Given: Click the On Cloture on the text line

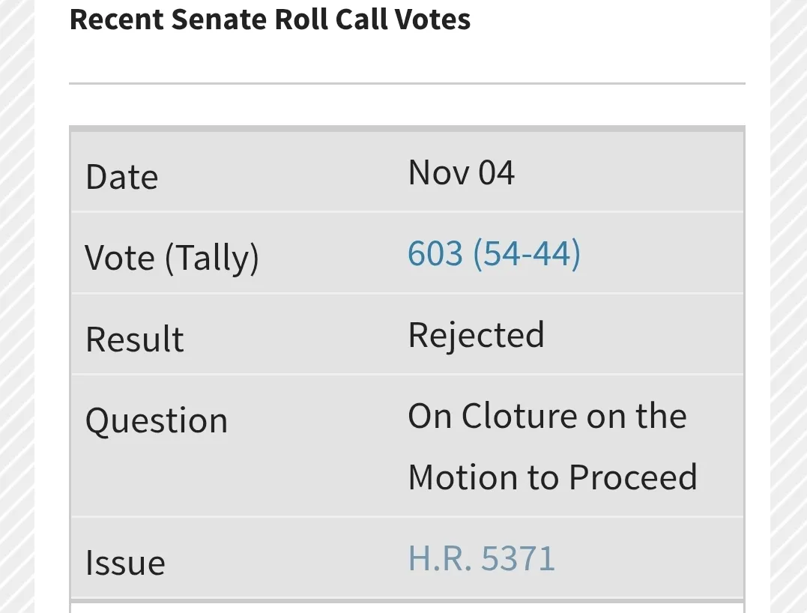Looking at the screenshot, I should click(547, 417).
